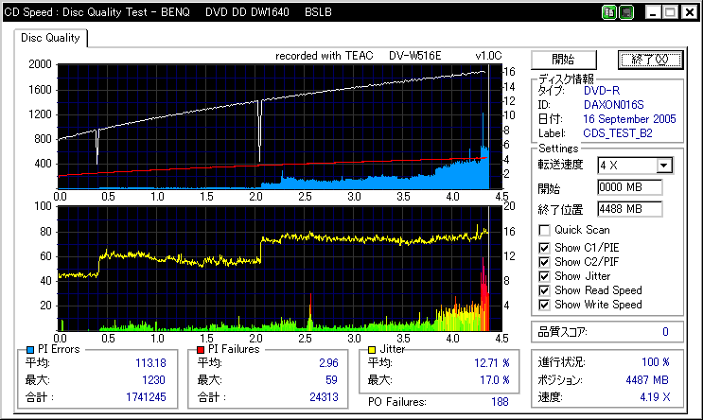Image resolution: width=703 pixels, height=420 pixels.
Task: Select the Disc Quality tab
Action: click(50, 38)
